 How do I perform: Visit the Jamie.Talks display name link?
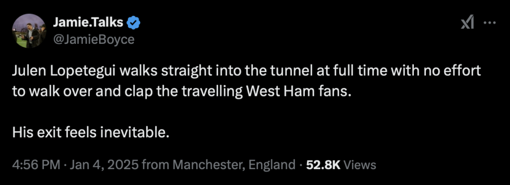click(88, 22)
